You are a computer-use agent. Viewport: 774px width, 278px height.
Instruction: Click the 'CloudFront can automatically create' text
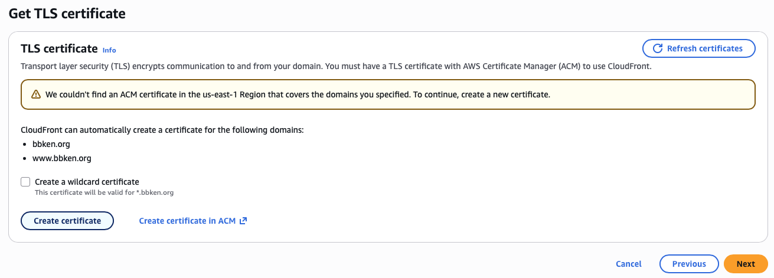pyautogui.click(x=162, y=129)
